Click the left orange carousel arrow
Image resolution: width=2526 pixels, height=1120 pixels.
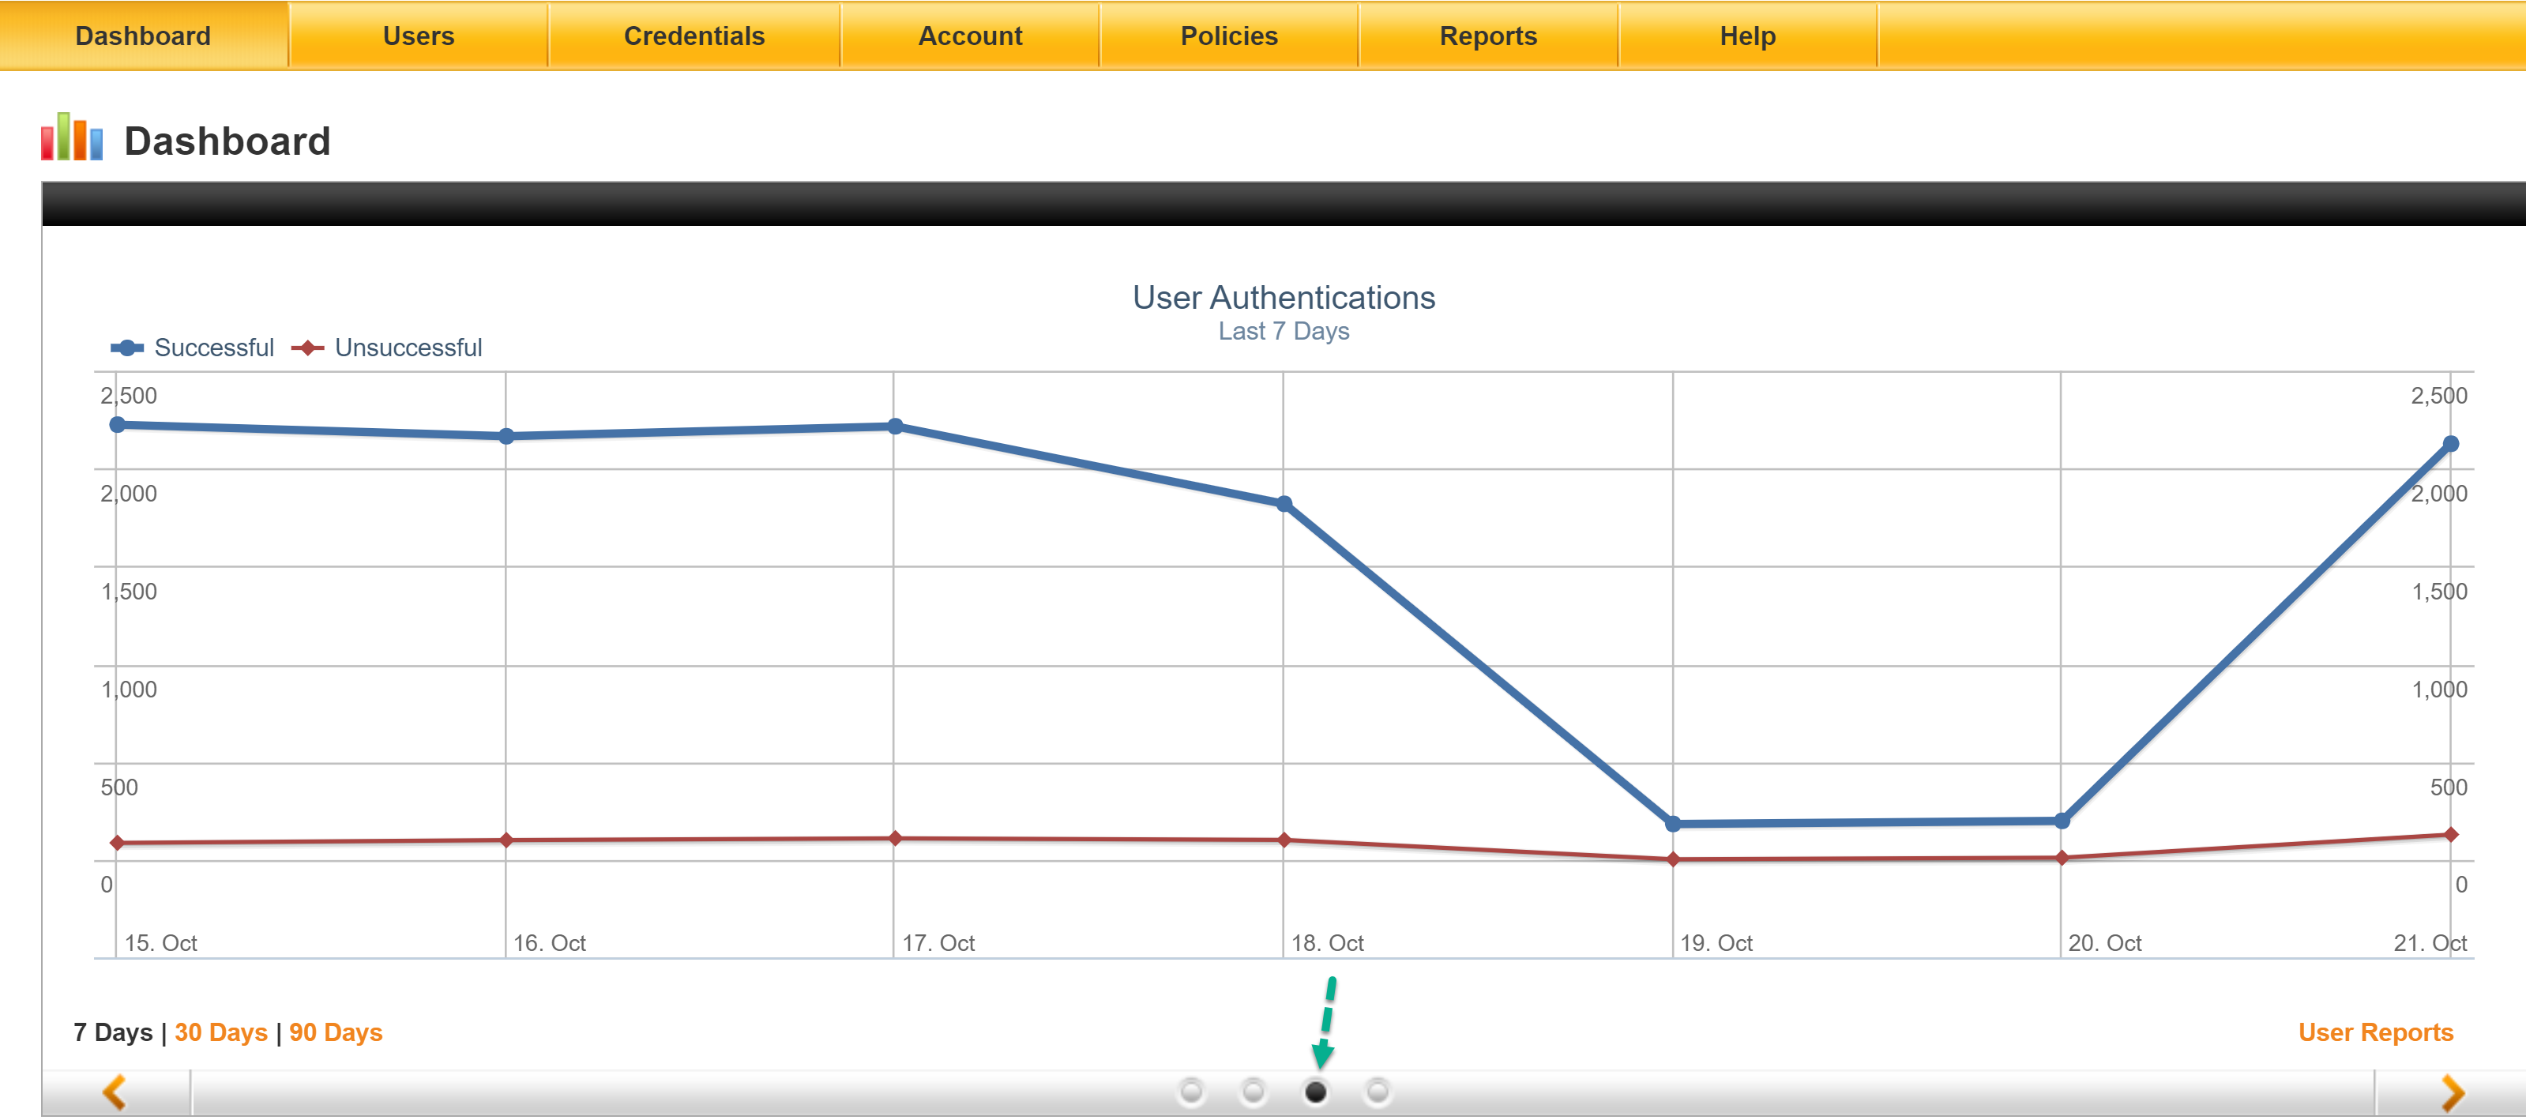point(115,1092)
